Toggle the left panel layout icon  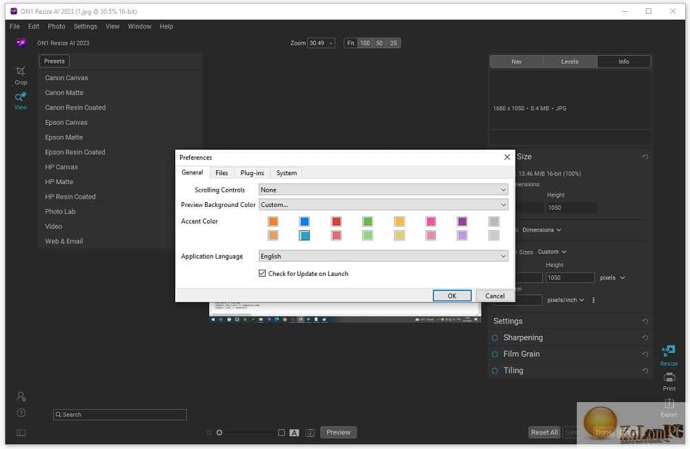(x=21, y=432)
